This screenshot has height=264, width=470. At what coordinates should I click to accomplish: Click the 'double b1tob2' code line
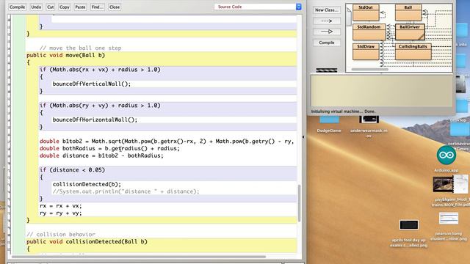[x=167, y=142]
